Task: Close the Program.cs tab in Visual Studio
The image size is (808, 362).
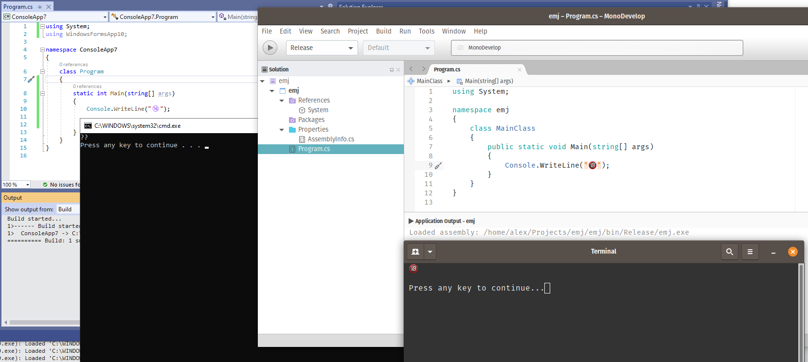Action: 48,7
